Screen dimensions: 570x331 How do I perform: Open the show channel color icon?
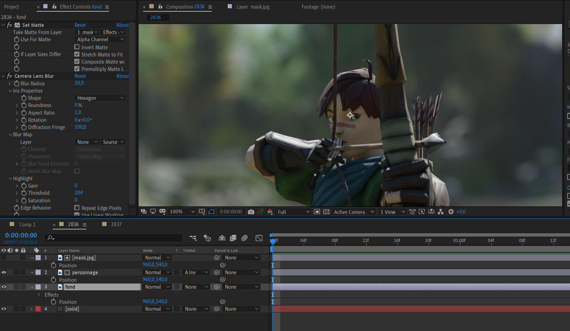[x=270, y=212]
